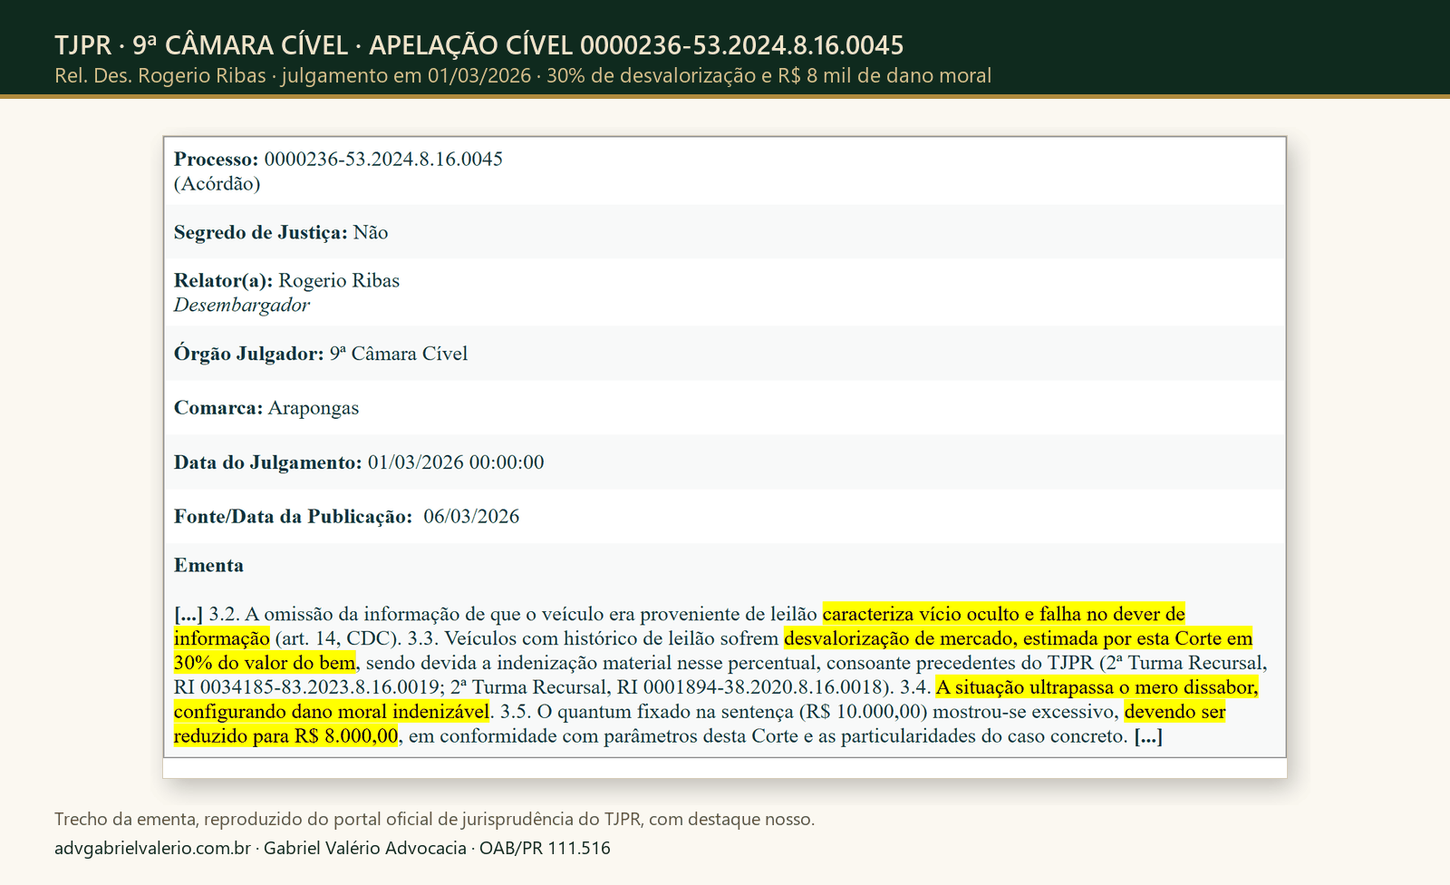This screenshot has height=885, width=1450.
Task: Click highlighted 'A situação ultrapassa o mero dissabor'
Action: (1097, 687)
